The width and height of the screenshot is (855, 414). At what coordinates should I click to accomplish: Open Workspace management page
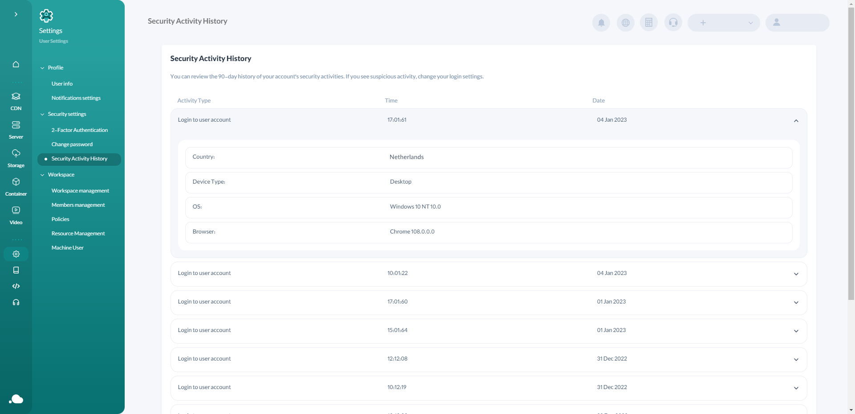pyautogui.click(x=80, y=191)
